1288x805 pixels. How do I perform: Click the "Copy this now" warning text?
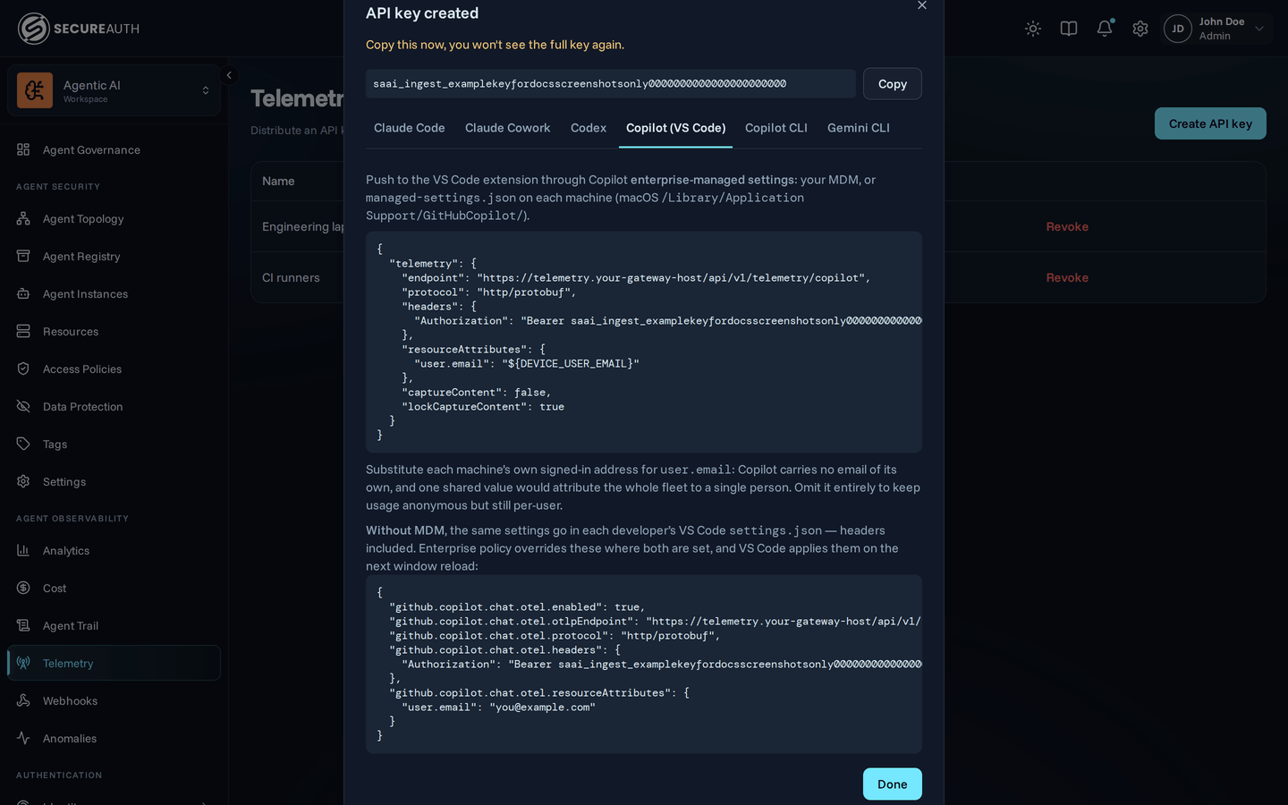tap(495, 45)
